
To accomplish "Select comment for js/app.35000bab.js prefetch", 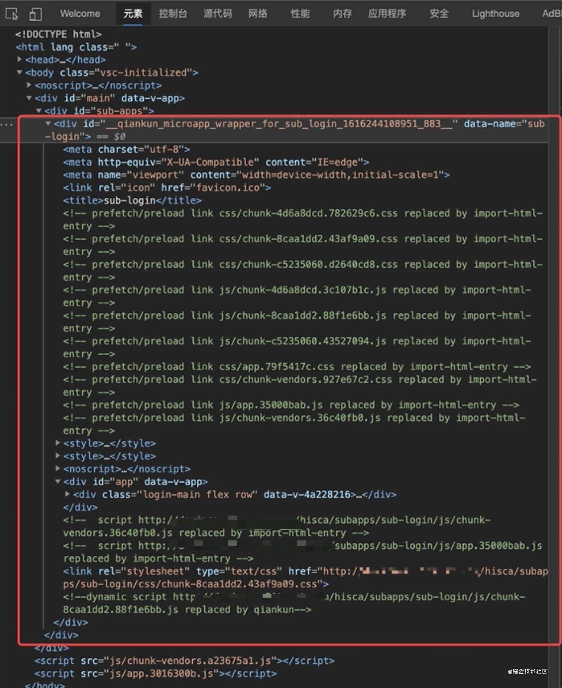I will (x=291, y=405).
